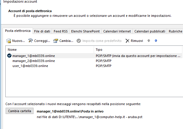183x129 pixels.
Task: Click default account icon beside manager_1
Action: click(9, 55)
